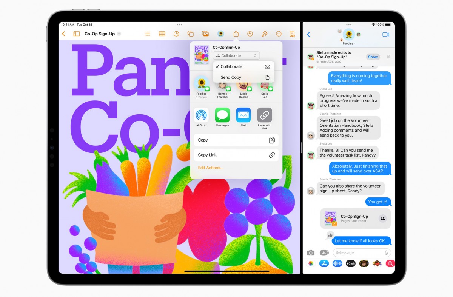
Task: Open Edit Actions in the share sheet
Action: (211, 168)
